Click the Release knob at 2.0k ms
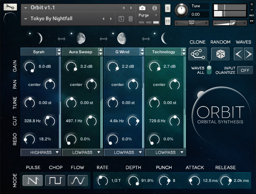 point(226,180)
